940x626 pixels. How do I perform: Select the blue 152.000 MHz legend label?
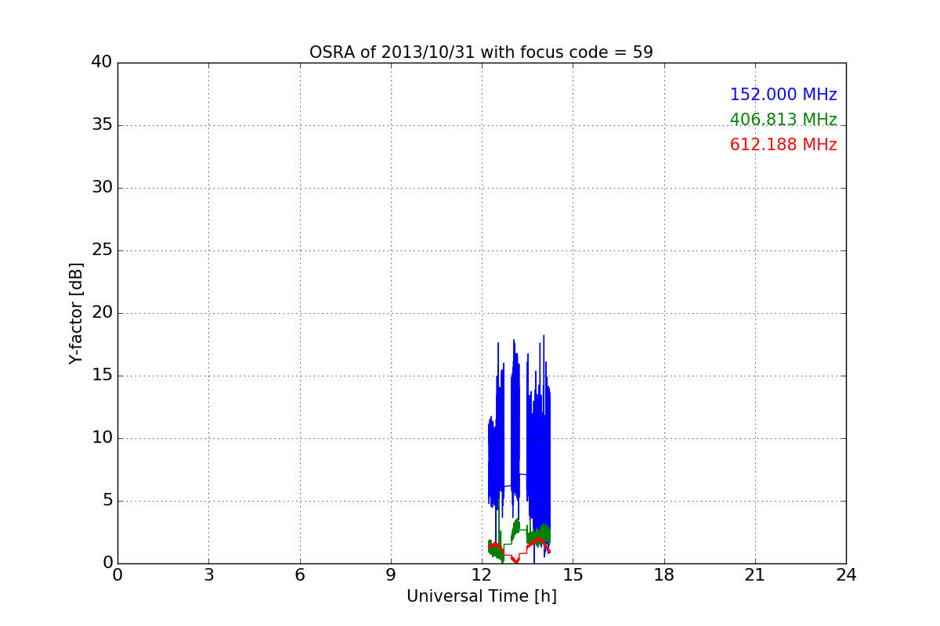[783, 95]
